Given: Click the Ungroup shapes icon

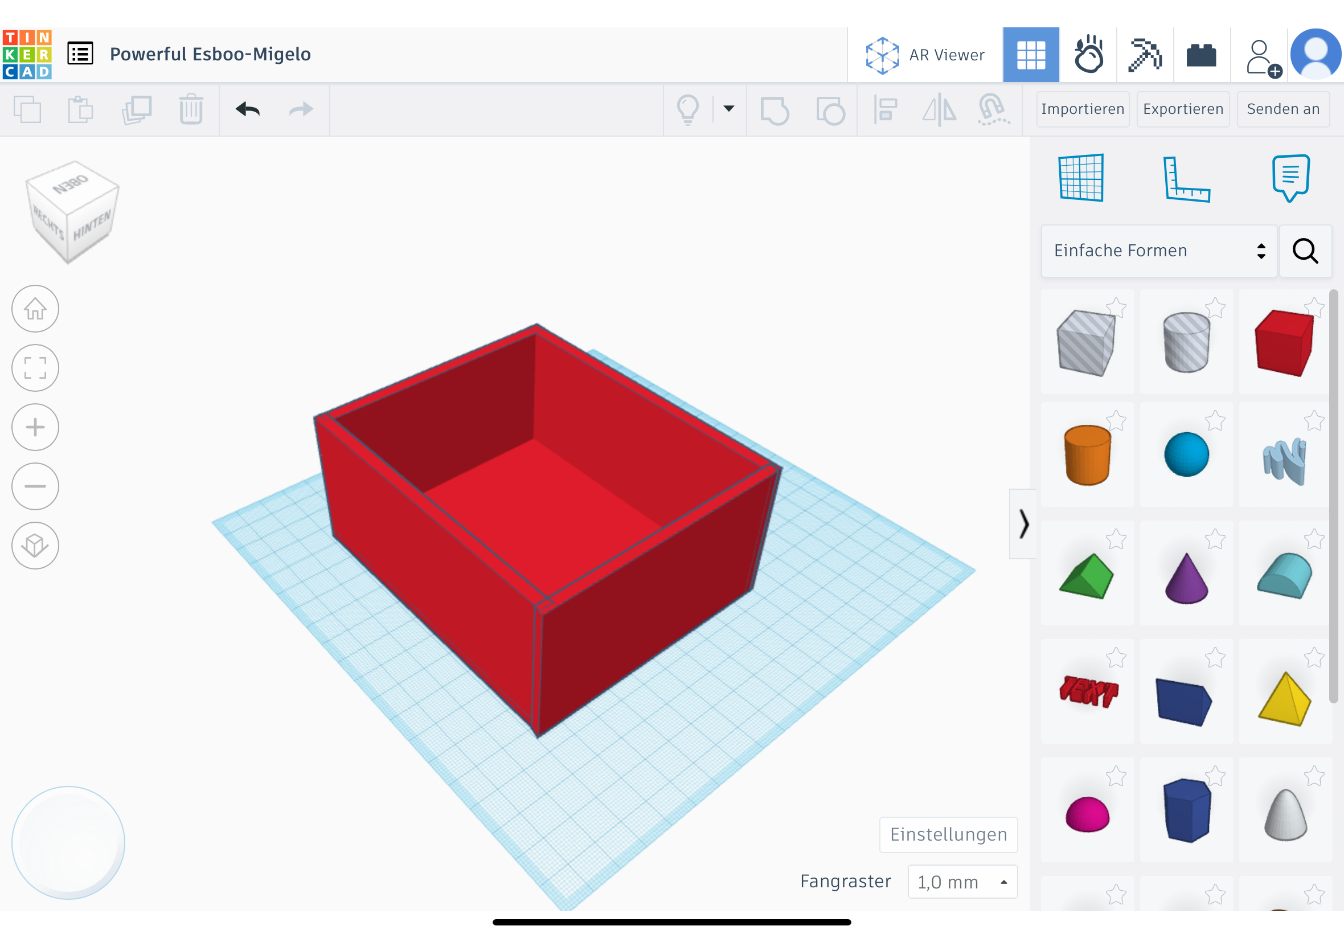Looking at the screenshot, I should 830,109.
